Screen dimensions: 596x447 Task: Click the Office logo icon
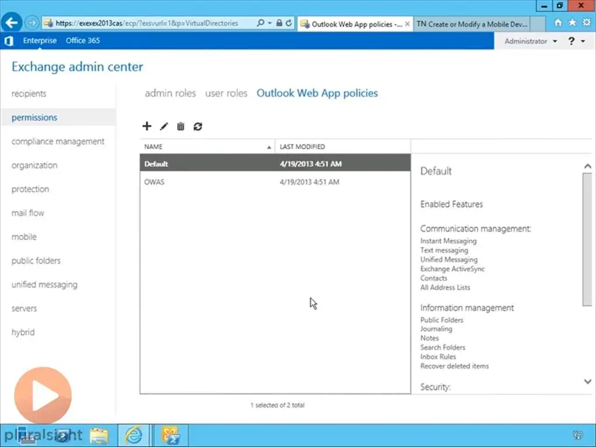(x=9, y=41)
